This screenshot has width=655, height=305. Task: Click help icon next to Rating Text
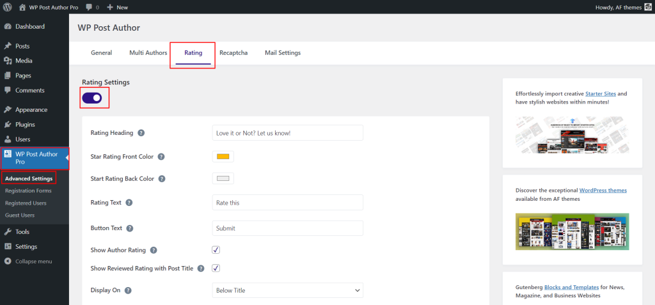pos(129,202)
